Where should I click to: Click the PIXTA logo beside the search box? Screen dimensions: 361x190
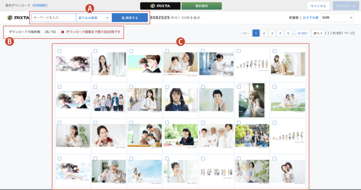(18, 18)
